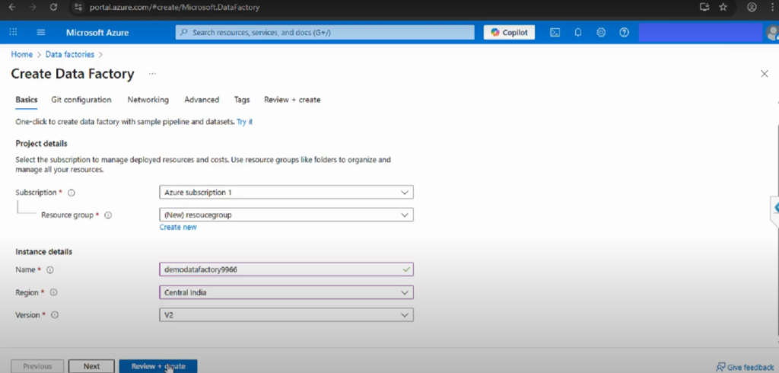Image resolution: width=779 pixels, height=373 pixels.
Task: Switch to the Tags tab
Action: coord(242,100)
